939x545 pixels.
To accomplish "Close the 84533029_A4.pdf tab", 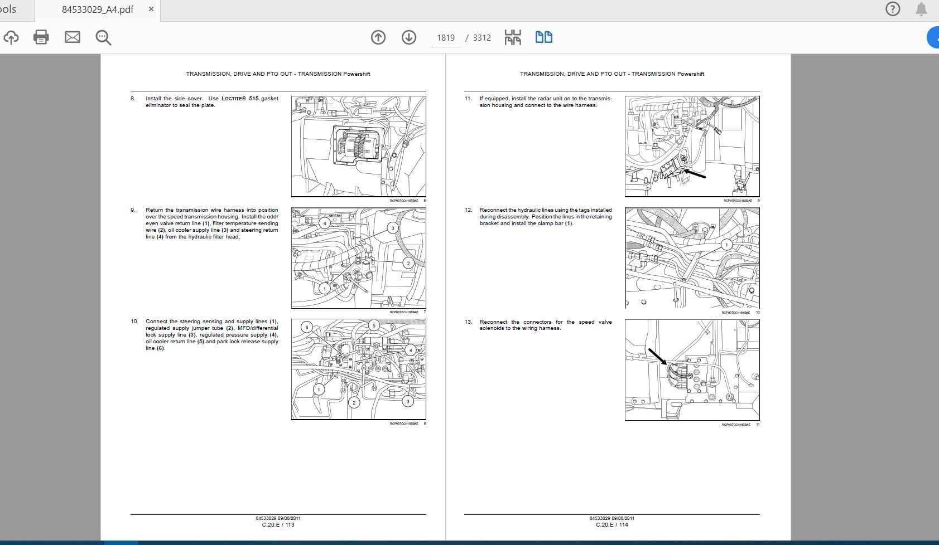I will click(151, 9).
